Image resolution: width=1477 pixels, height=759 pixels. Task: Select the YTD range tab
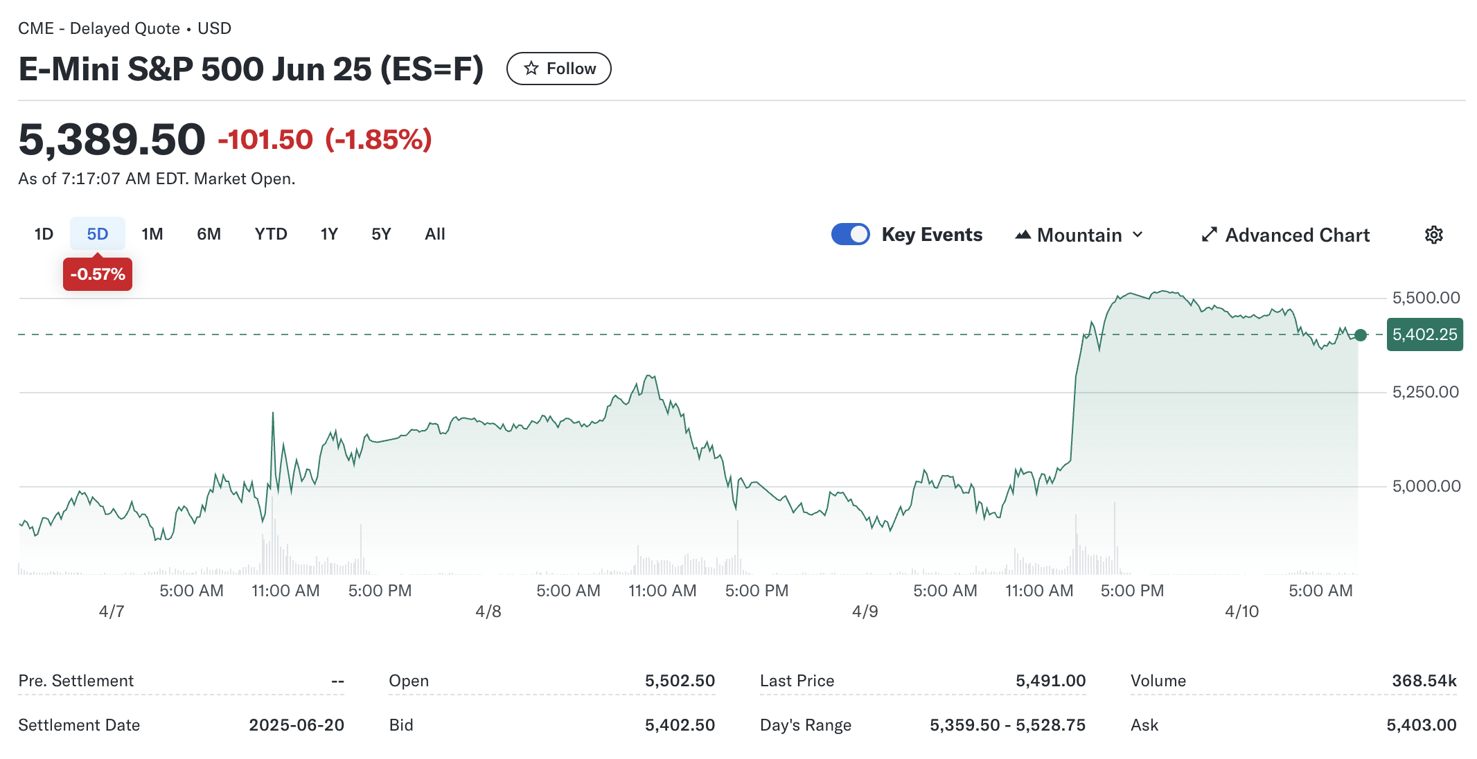[270, 234]
